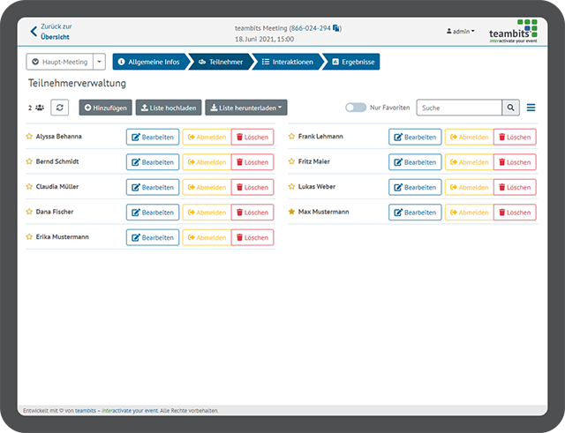Screen dimensions: 565x433
Task: Switch to Teilnehmer step
Action: 221,62
